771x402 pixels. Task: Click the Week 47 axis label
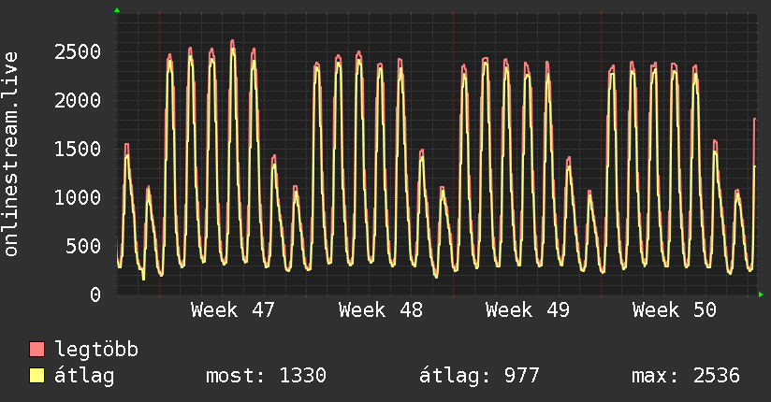(233, 310)
